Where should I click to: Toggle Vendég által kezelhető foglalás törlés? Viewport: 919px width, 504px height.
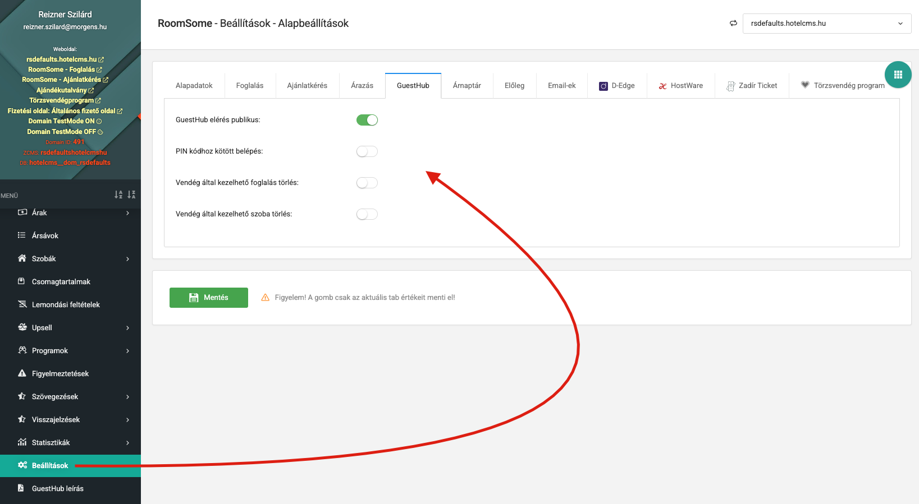pos(367,183)
